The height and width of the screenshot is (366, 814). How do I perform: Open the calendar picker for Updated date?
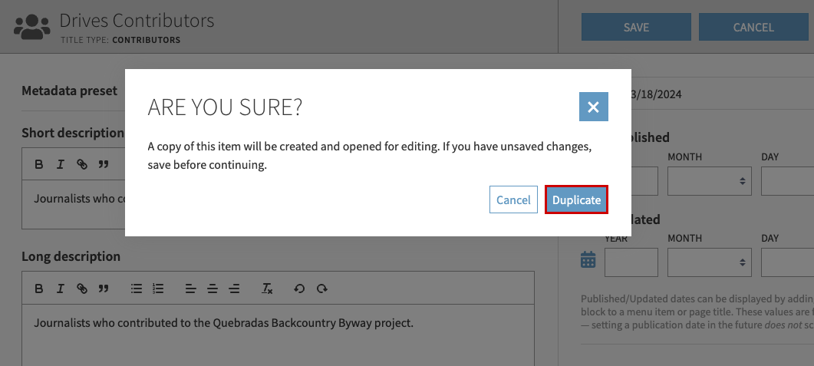tap(588, 260)
